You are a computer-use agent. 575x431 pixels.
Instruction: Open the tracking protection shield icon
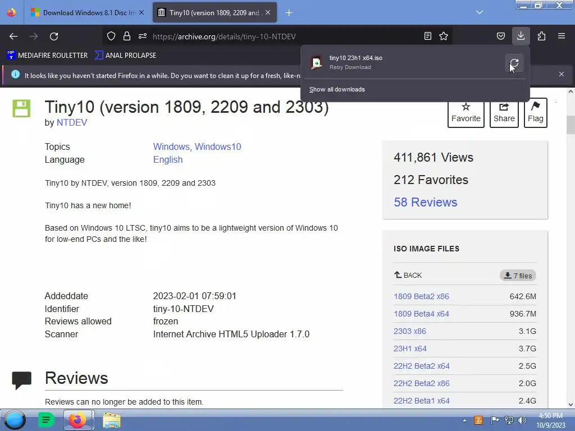pos(111,36)
